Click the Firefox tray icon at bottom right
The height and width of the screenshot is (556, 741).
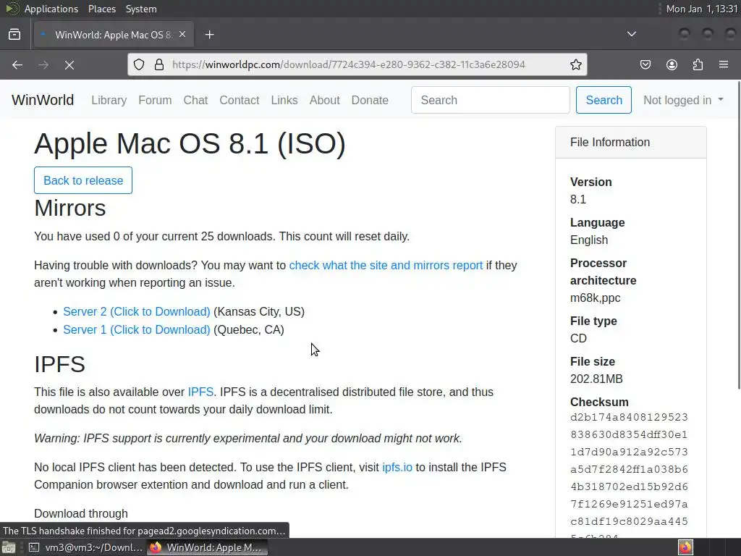point(685,547)
